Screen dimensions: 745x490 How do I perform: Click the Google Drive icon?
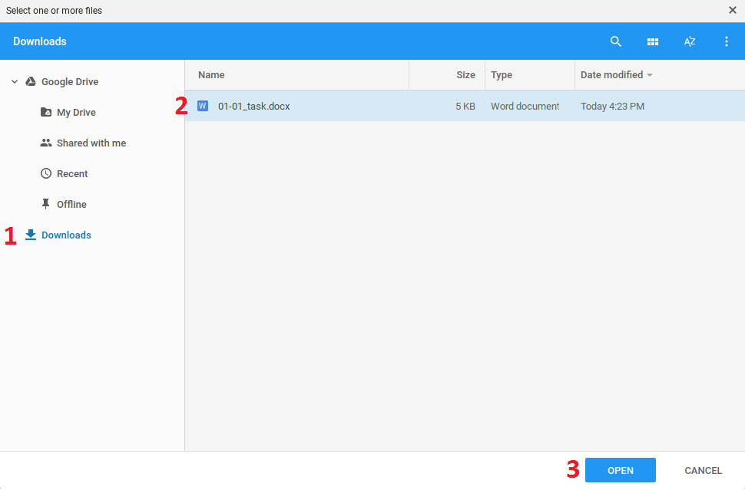pos(31,81)
